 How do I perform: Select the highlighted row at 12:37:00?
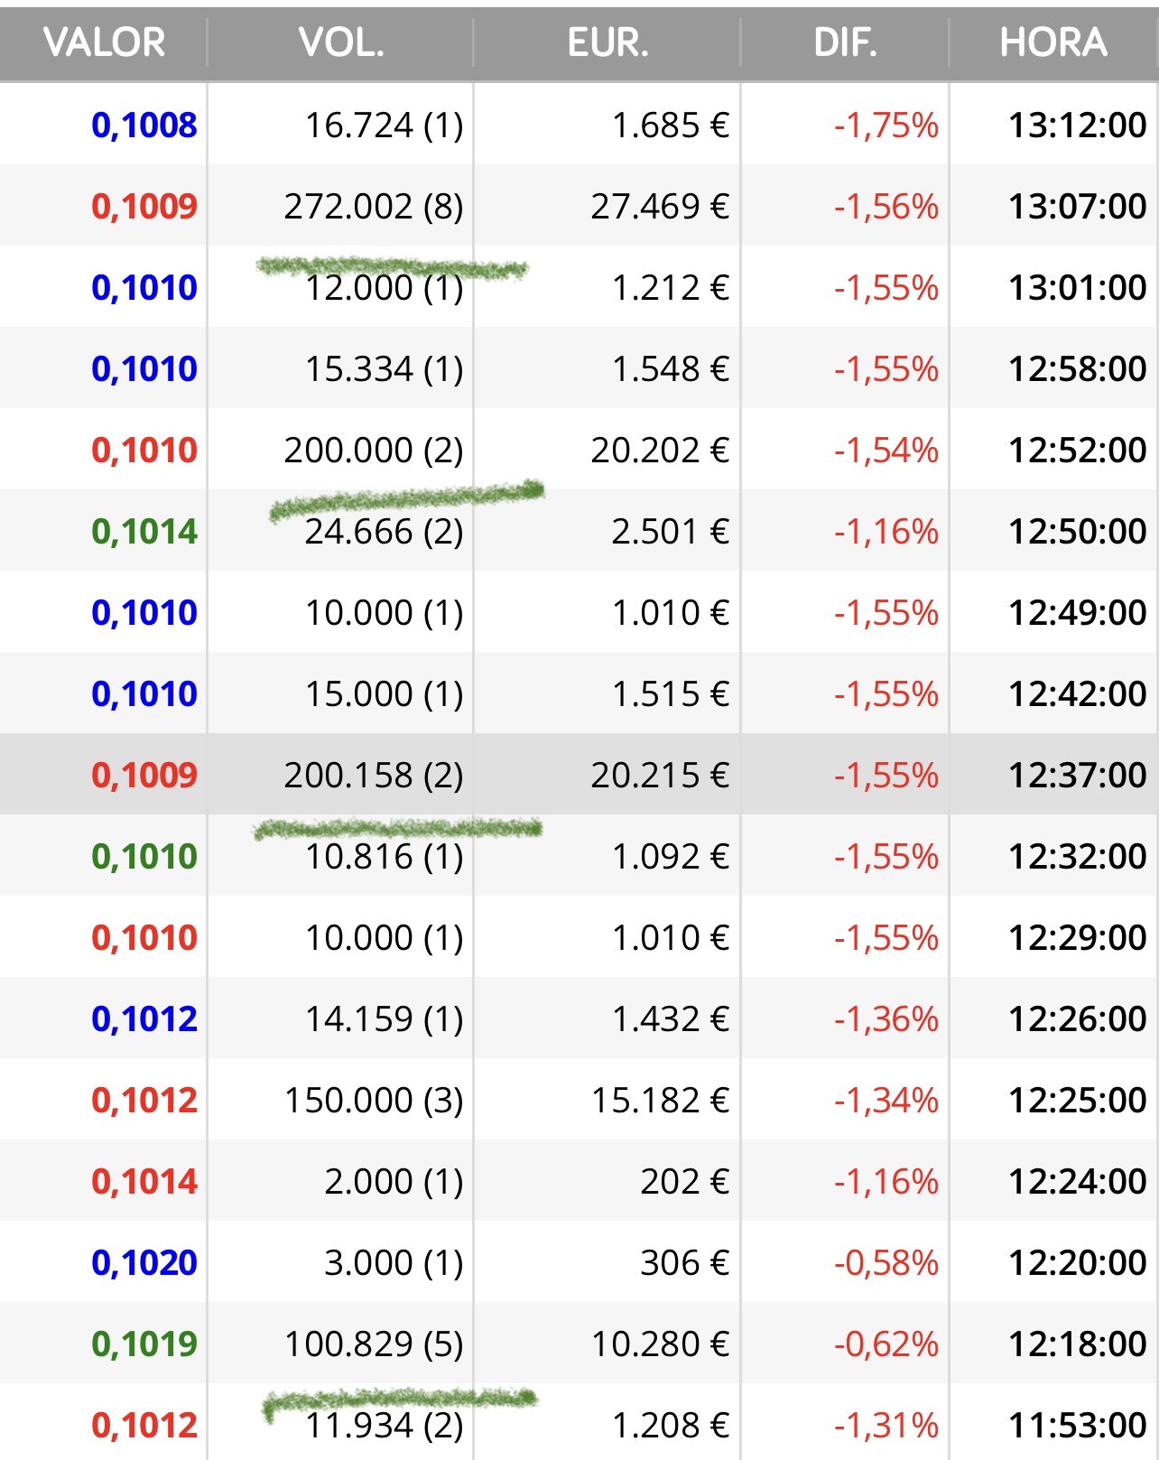pyautogui.click(x=579, y=775)
